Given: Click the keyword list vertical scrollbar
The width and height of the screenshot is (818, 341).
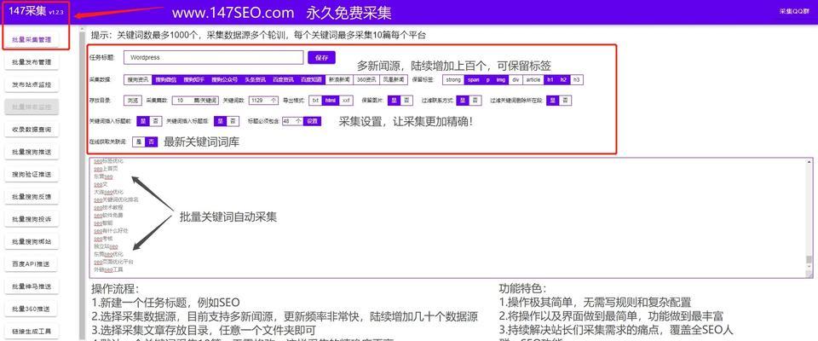Looking at the screenshot, I should (x=809, y=217).
